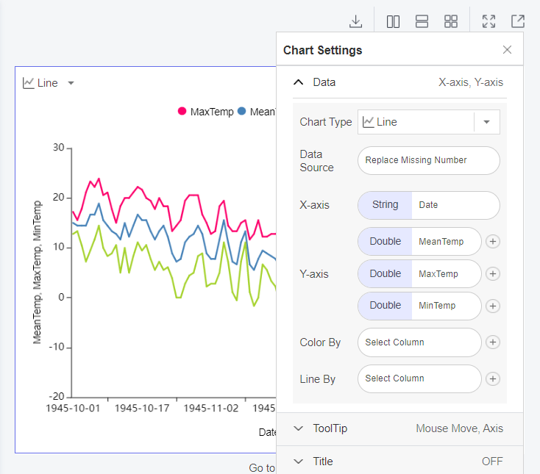Click the 1945-10-17 axis label
Viewport: 540px width, 474px height.
(x=142, y=409)
